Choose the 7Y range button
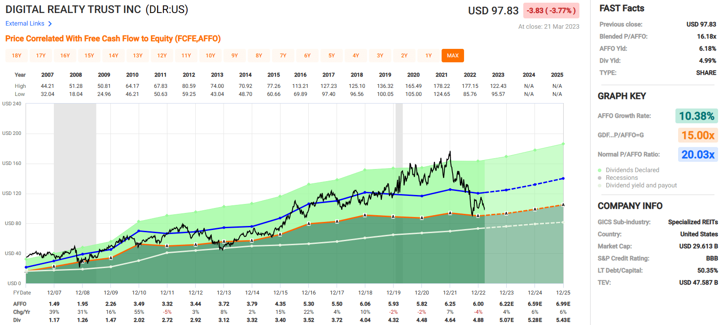Viewport: 723px width, 325px height. (283, 56)
